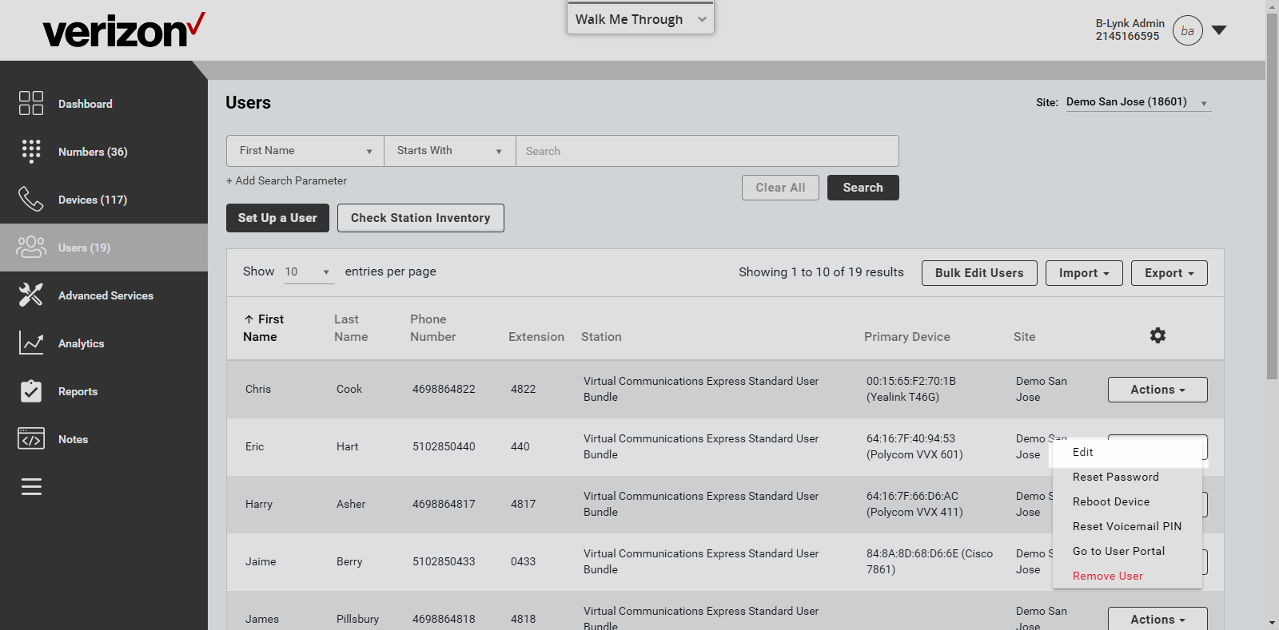Open Actions dropdown for James Pillsbury
Viewport: 1279px width, 630px height.
[x=1157, y=619]
